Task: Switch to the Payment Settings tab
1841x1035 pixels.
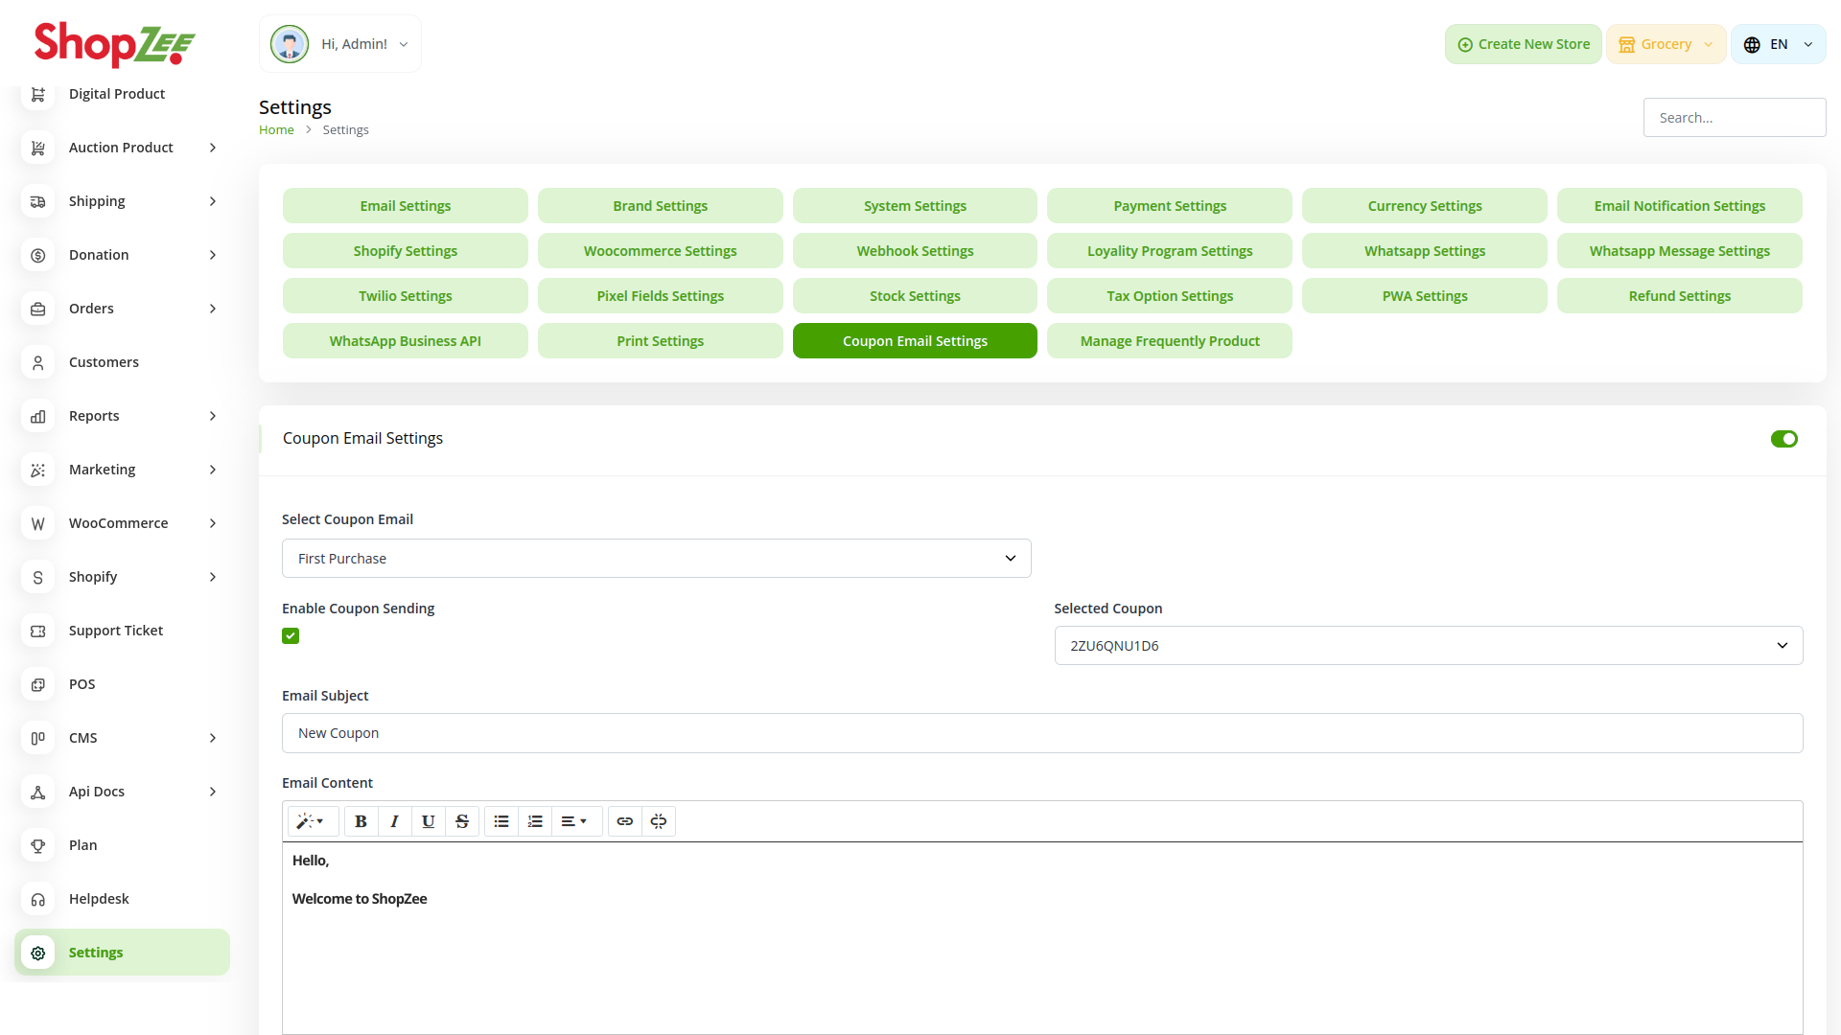Action: click(1169, 206)
